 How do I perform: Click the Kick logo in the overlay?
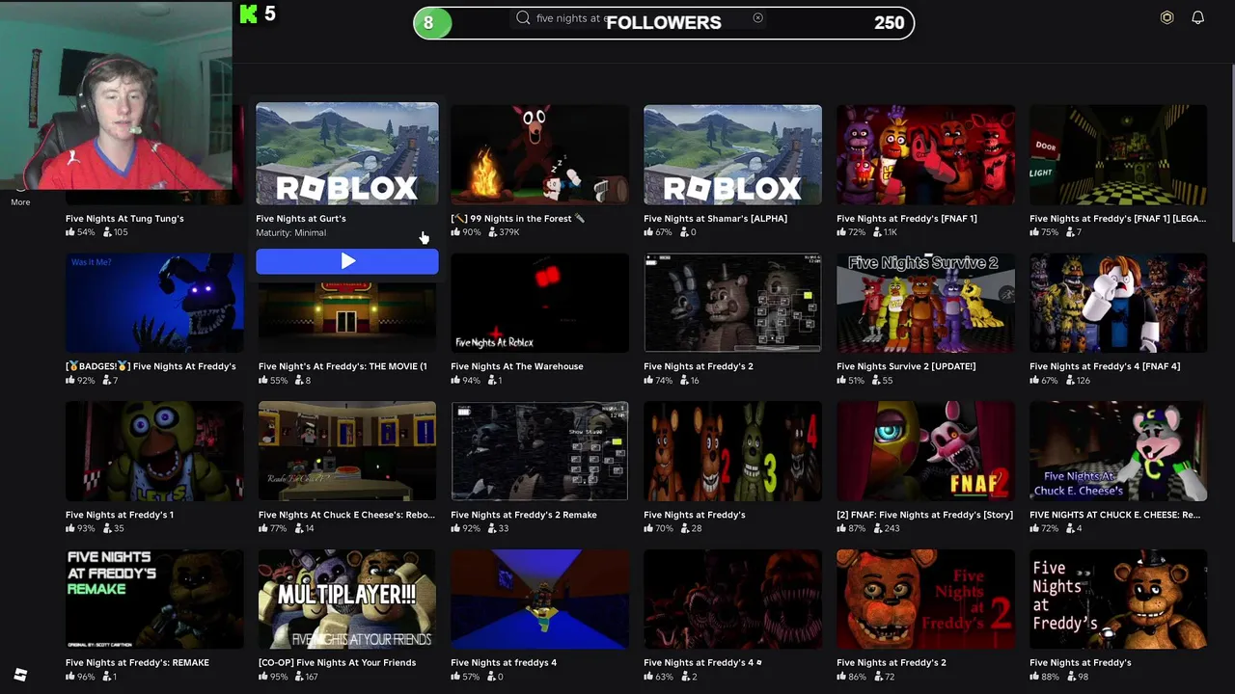(249, 13)
